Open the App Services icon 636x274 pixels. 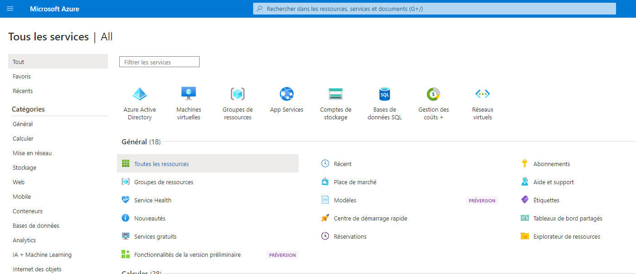tap(287, 94)
